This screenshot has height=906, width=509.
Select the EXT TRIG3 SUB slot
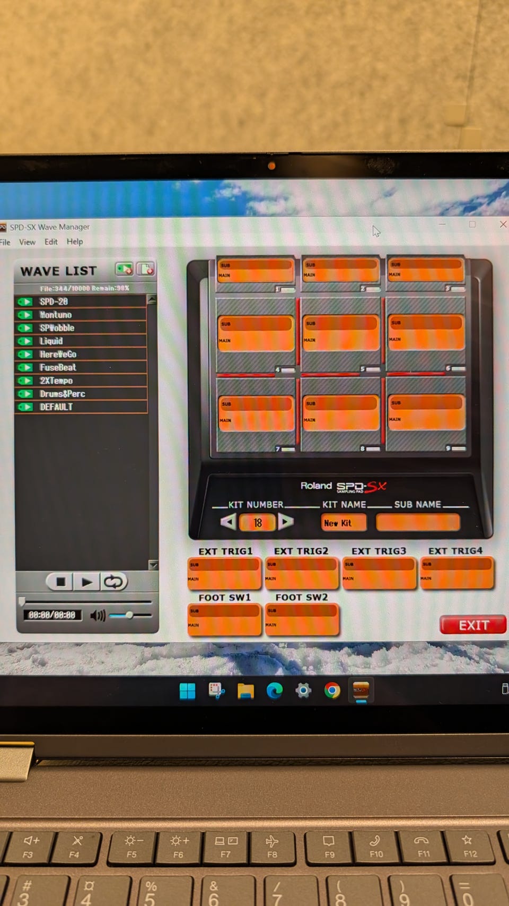click(x=379, y=564)
